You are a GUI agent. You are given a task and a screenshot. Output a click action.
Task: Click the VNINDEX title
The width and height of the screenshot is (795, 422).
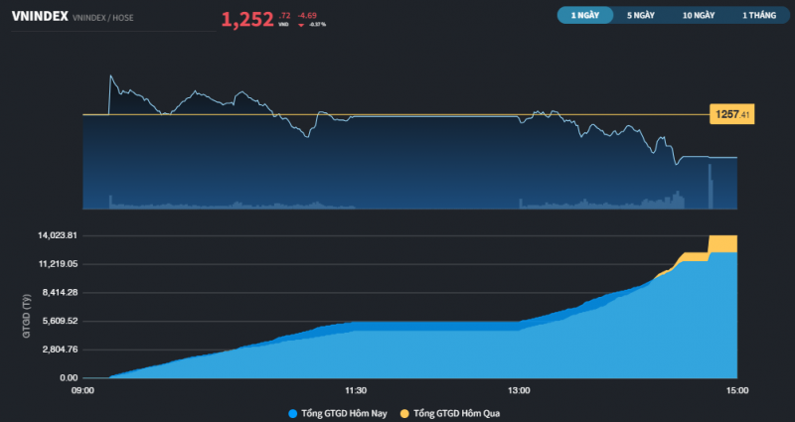39,17
